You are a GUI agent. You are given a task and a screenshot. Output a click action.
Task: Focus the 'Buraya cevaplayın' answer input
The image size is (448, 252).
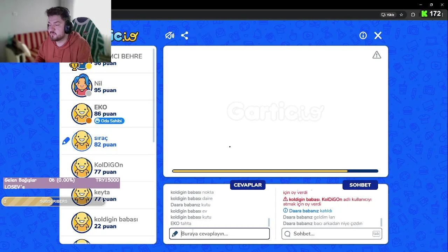[219, 234]
